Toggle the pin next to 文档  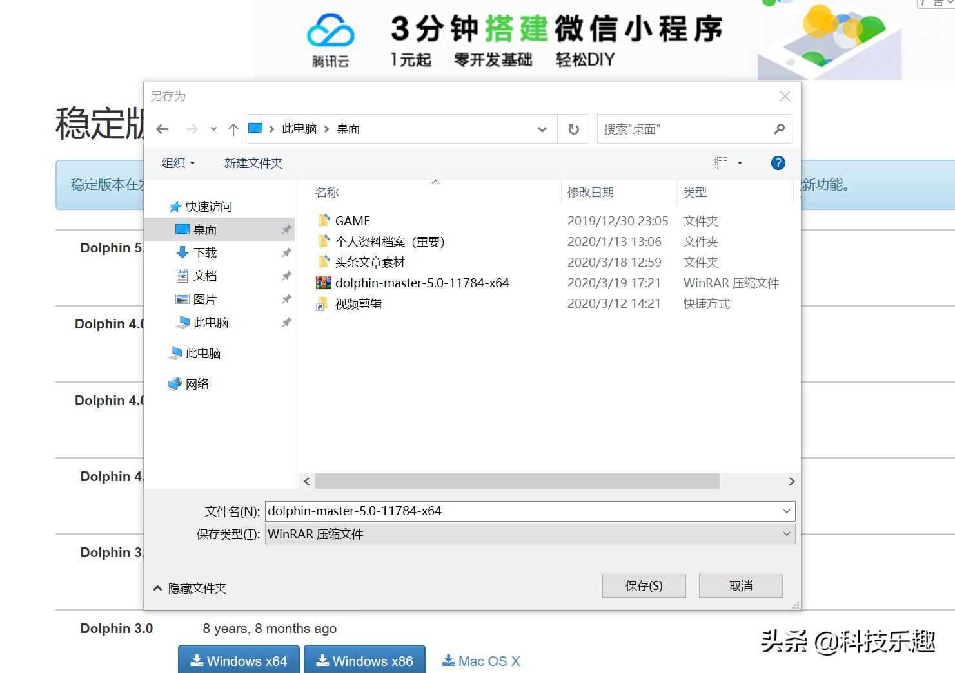[286, 275]
